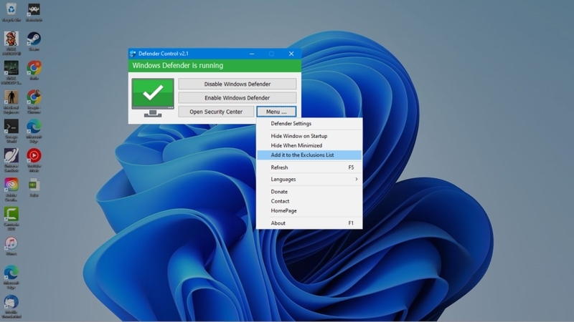The width and height of the screenshot is (574, 322).
Task: Choose Add it to the Exclusions List
Action: pos(309,155)
